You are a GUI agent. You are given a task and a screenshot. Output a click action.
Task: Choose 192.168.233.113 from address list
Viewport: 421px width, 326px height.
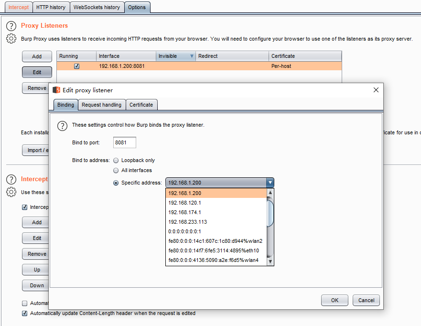click(x=216, y=222)
